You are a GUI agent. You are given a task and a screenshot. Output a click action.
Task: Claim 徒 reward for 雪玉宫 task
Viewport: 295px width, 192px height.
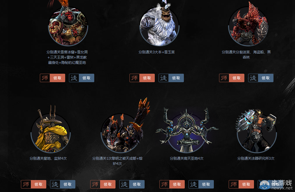coord(171,78)
